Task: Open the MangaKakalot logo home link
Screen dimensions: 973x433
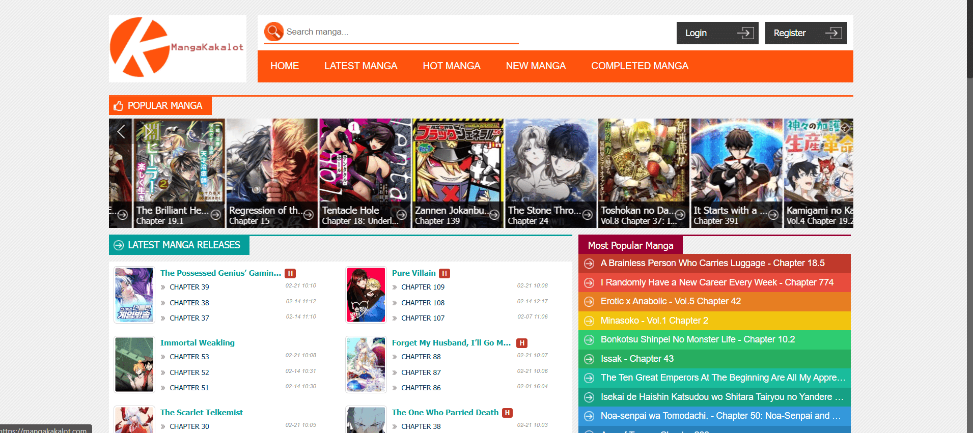Action: point(177,48)
